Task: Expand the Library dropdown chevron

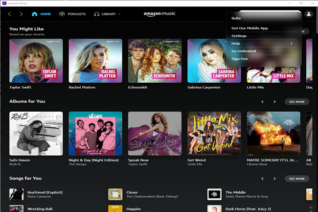Action: [x=119, y=14]
